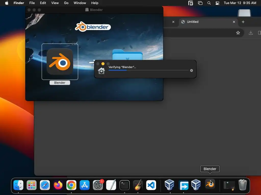The height and width of the screenshot is (195, 261).
Task: Open Launchpad from the Dock
Action: click(32, 185)
